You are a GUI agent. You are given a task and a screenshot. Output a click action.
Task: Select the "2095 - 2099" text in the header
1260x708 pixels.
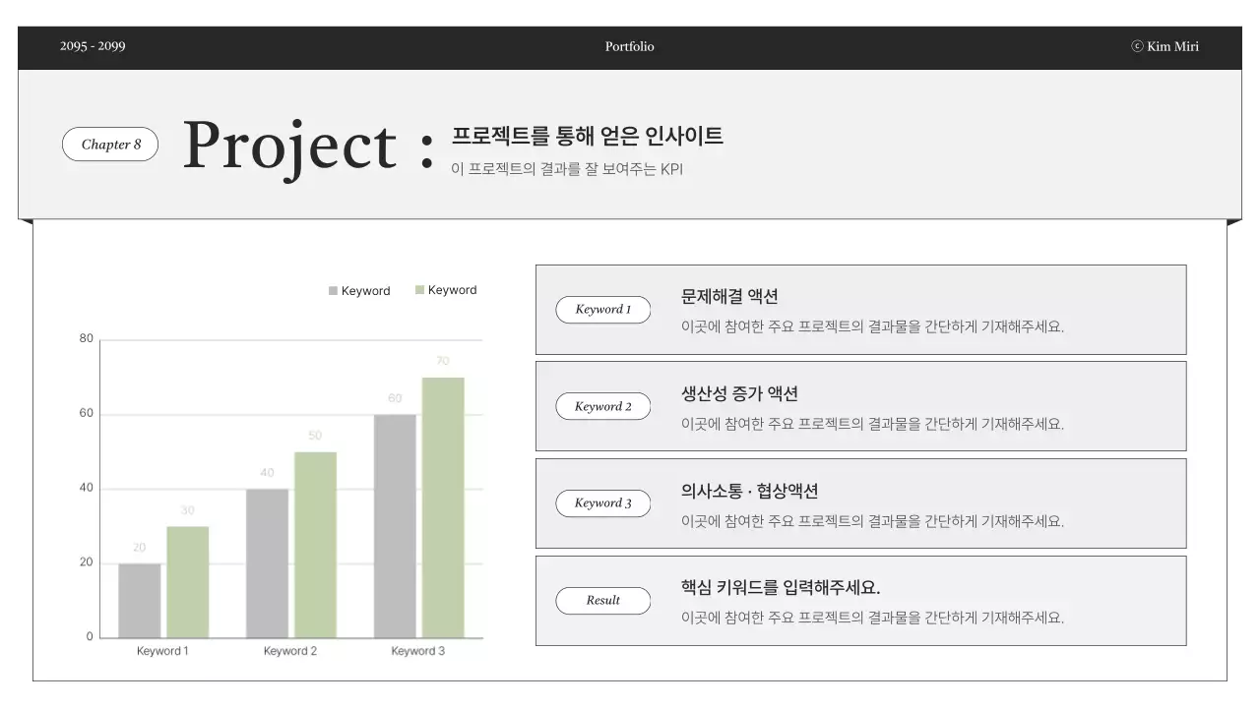point(93,46)
